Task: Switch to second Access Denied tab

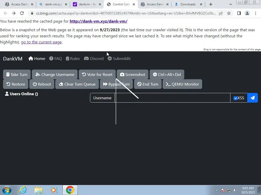Action: 153,4
